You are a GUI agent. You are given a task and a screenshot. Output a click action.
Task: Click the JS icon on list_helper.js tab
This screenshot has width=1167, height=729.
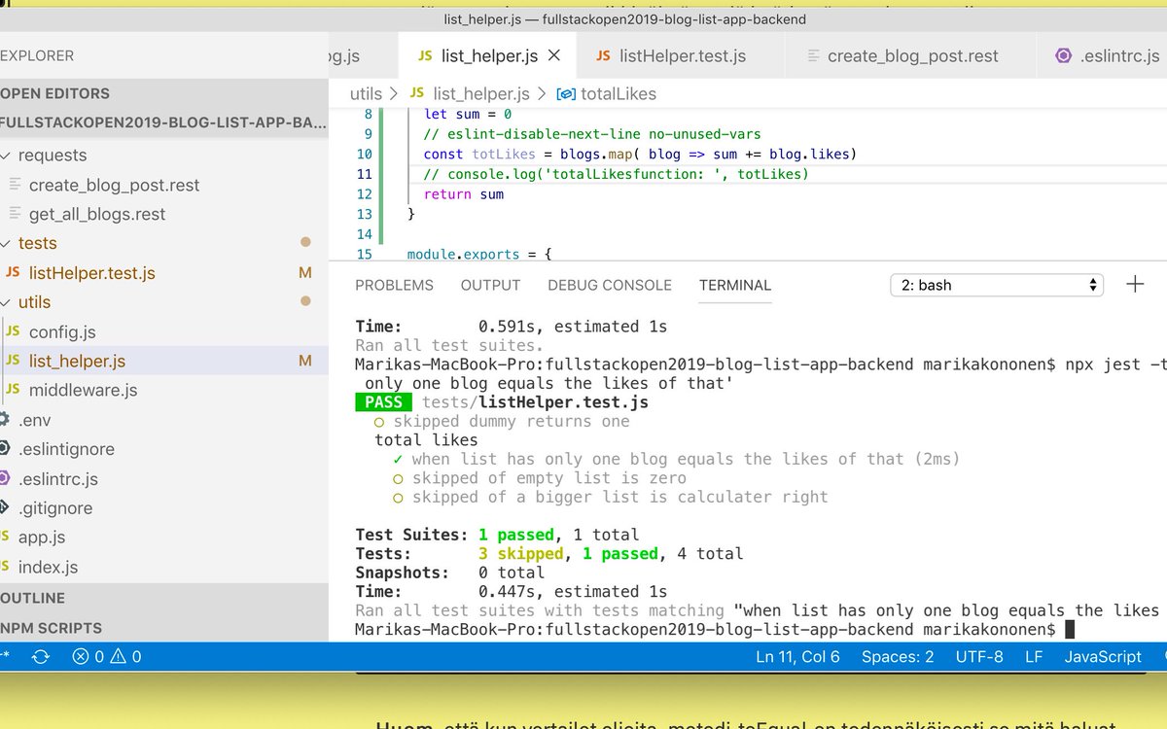click(x=425, y=55)
